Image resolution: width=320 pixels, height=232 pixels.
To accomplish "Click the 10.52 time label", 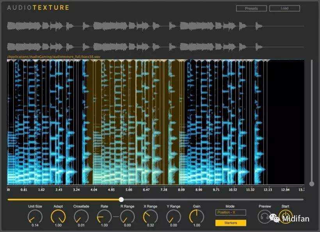I will coord(233,189).
